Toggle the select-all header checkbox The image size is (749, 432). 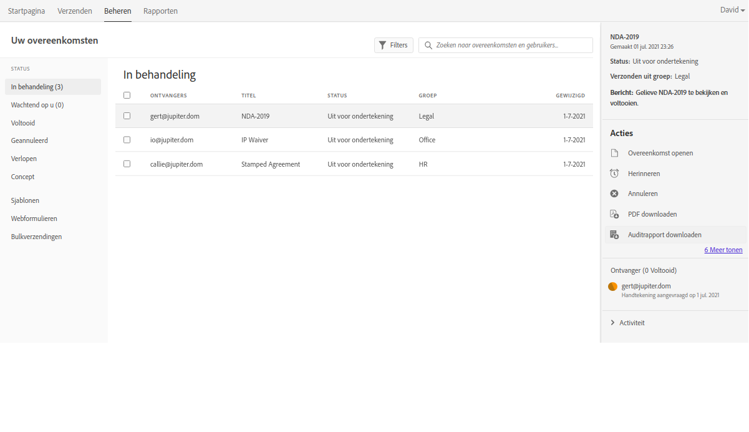pyautogui.click(x=127, y=96)
